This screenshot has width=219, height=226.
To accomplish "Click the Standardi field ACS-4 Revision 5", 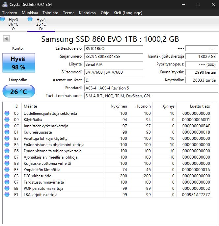I will point(151,88).
